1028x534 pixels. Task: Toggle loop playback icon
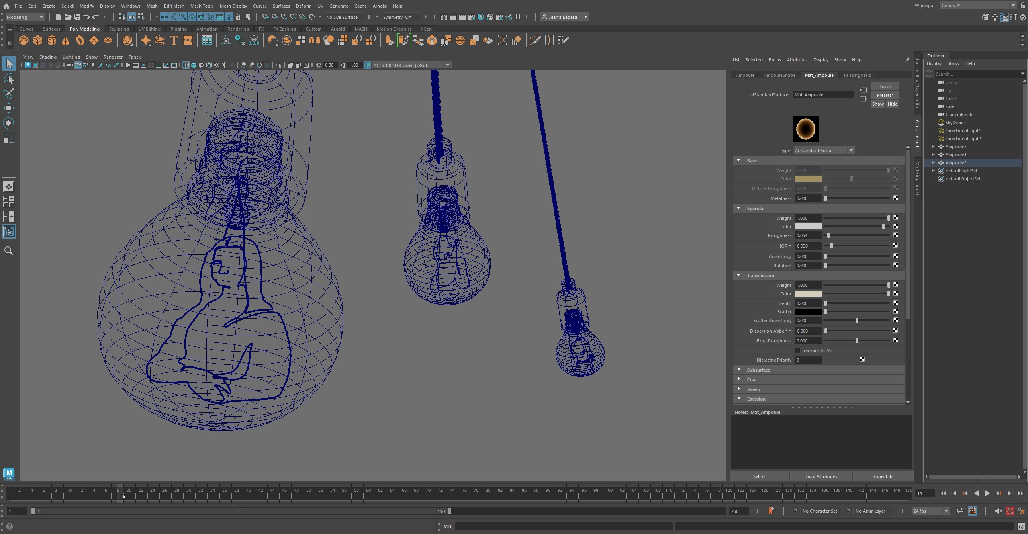pyautogui.click(x=960, y=511)
